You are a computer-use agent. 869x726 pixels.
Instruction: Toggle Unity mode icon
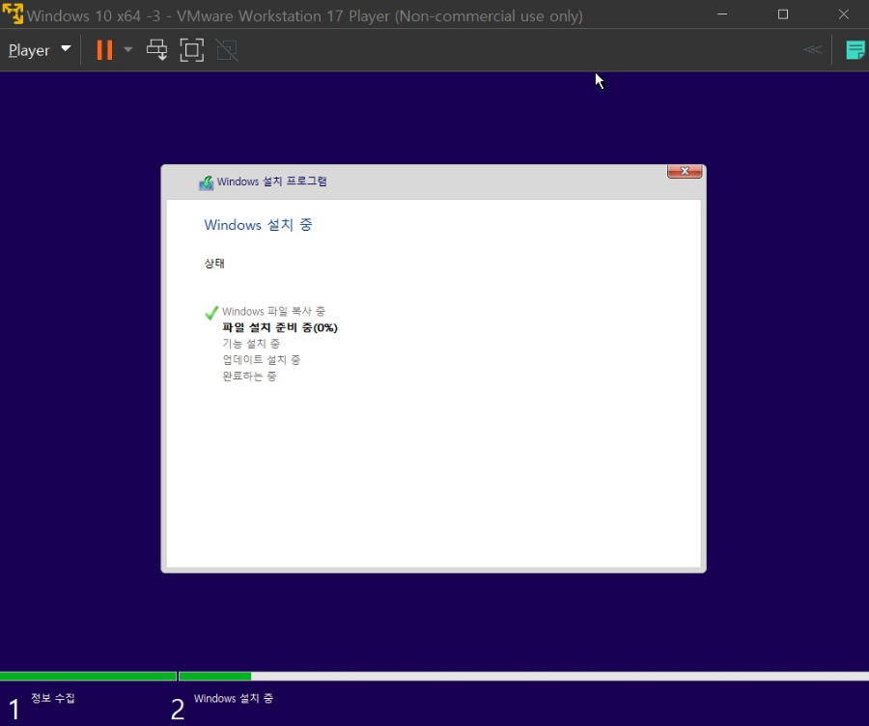click(x=226, y=50)
